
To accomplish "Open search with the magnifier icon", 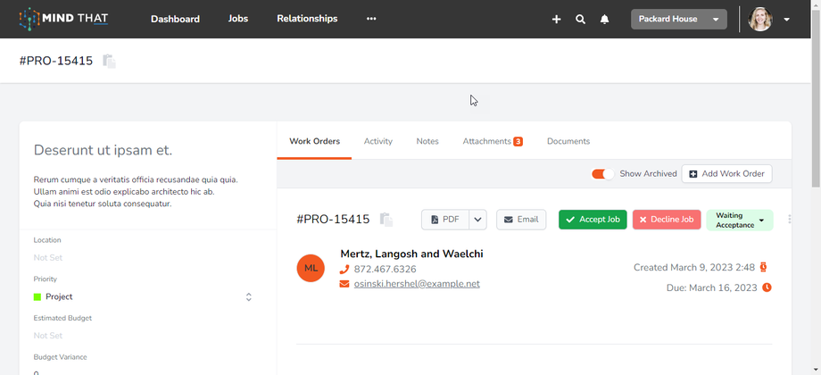I will pyautogui.click(x=580, y=19).
